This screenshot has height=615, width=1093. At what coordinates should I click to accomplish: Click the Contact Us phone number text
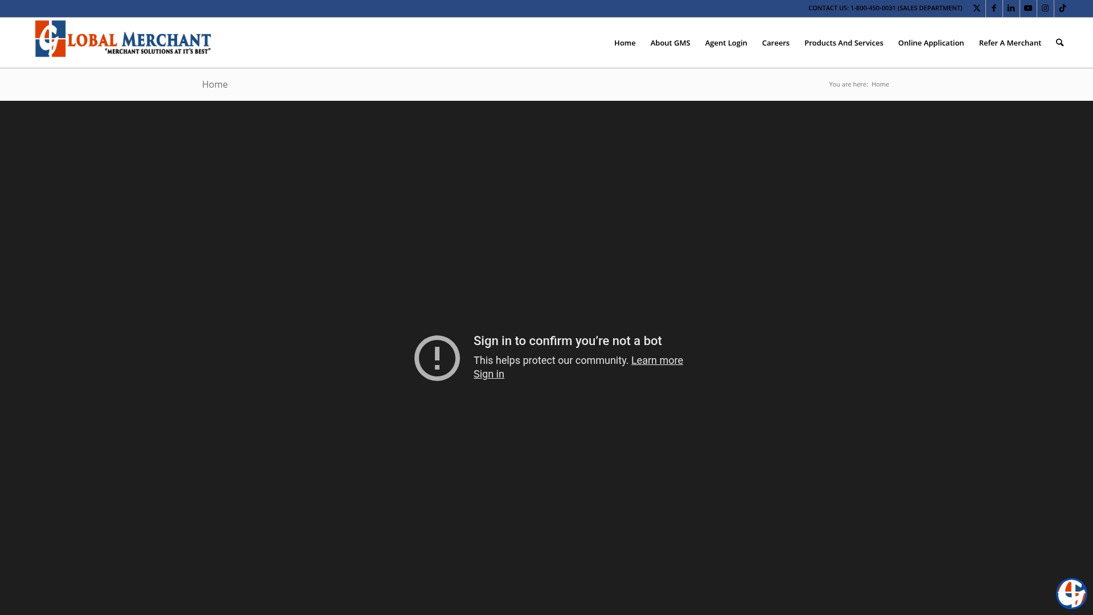pos(885,8)
